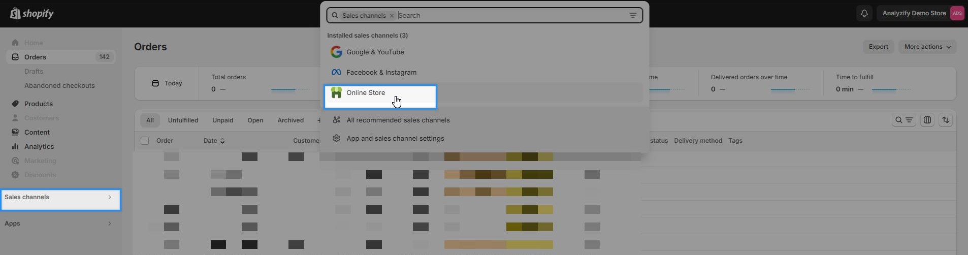Switch to the Unfulfilled tab
968x255 pixels.
click(x=183, y=120)
